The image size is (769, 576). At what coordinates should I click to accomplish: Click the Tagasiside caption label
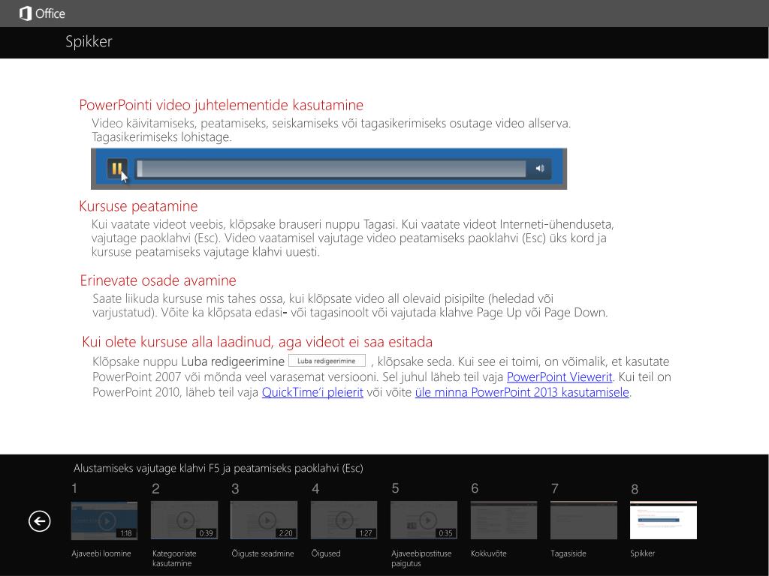tap(568, 553)
